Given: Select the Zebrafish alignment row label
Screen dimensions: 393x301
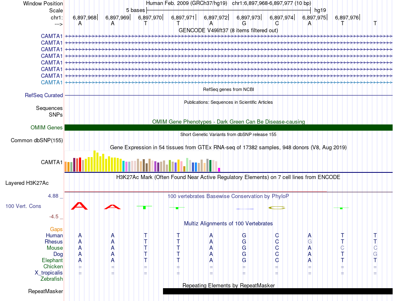Looking at the screenshot, I should pos(52,279).
